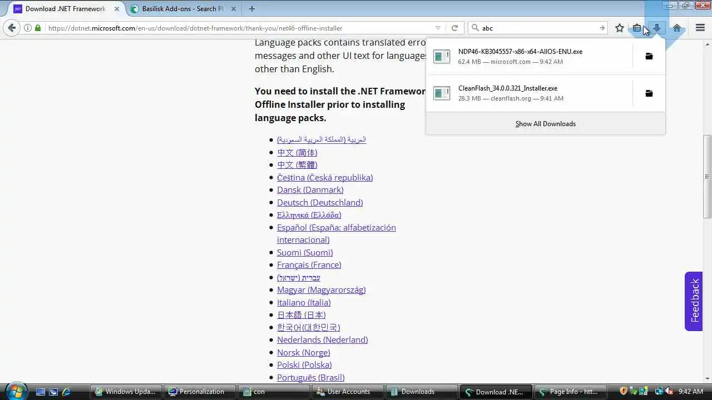The image size is (712, 400).
Task: Launch Internet Explorer from quick launch
Action: tap(67, 392)
